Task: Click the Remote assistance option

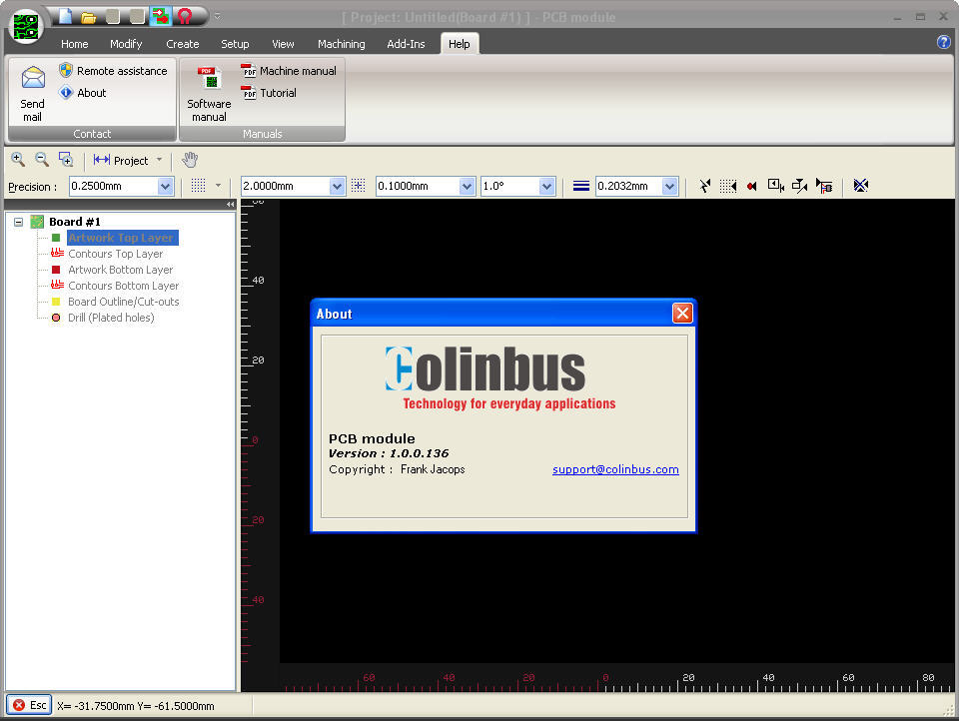Action: (114, 71)
